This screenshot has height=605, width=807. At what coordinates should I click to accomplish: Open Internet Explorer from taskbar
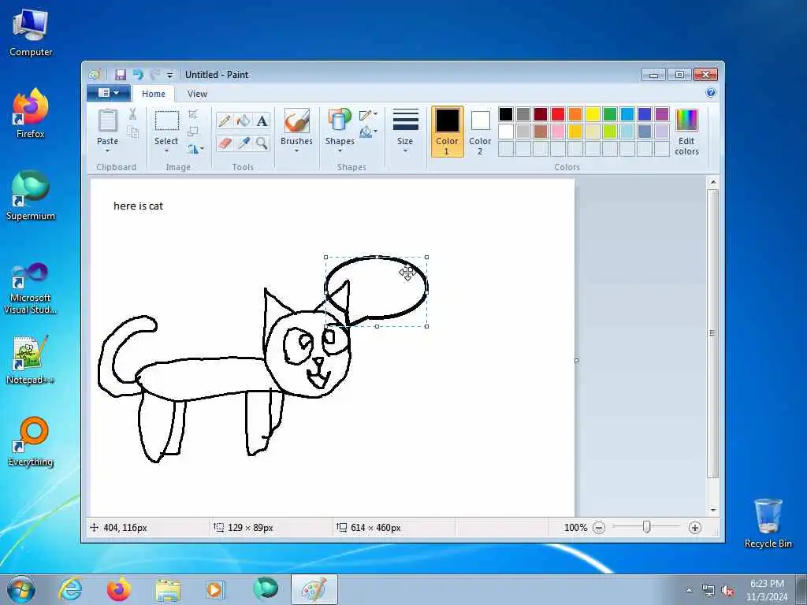[70, 589]
